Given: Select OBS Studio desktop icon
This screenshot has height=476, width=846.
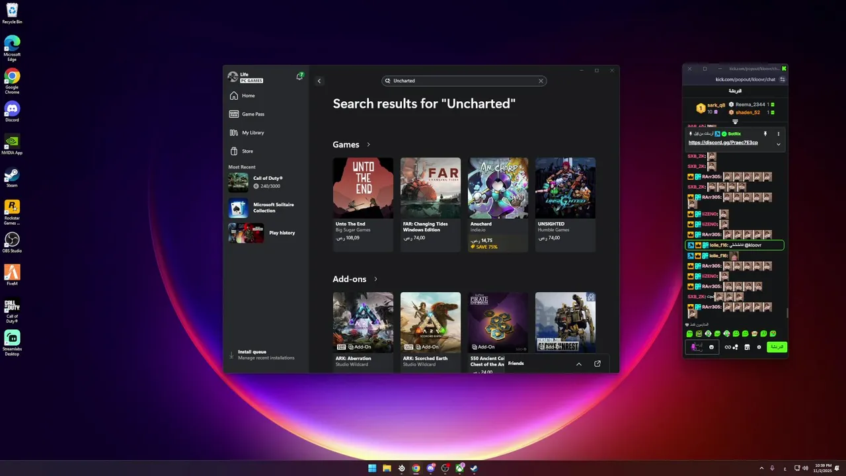Looking at the screenshot, I should [x=12, y=243].
